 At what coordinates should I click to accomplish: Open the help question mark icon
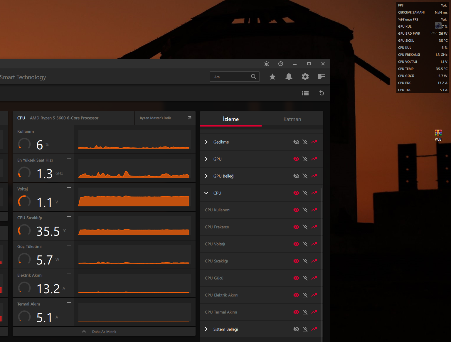pos(281,64)
